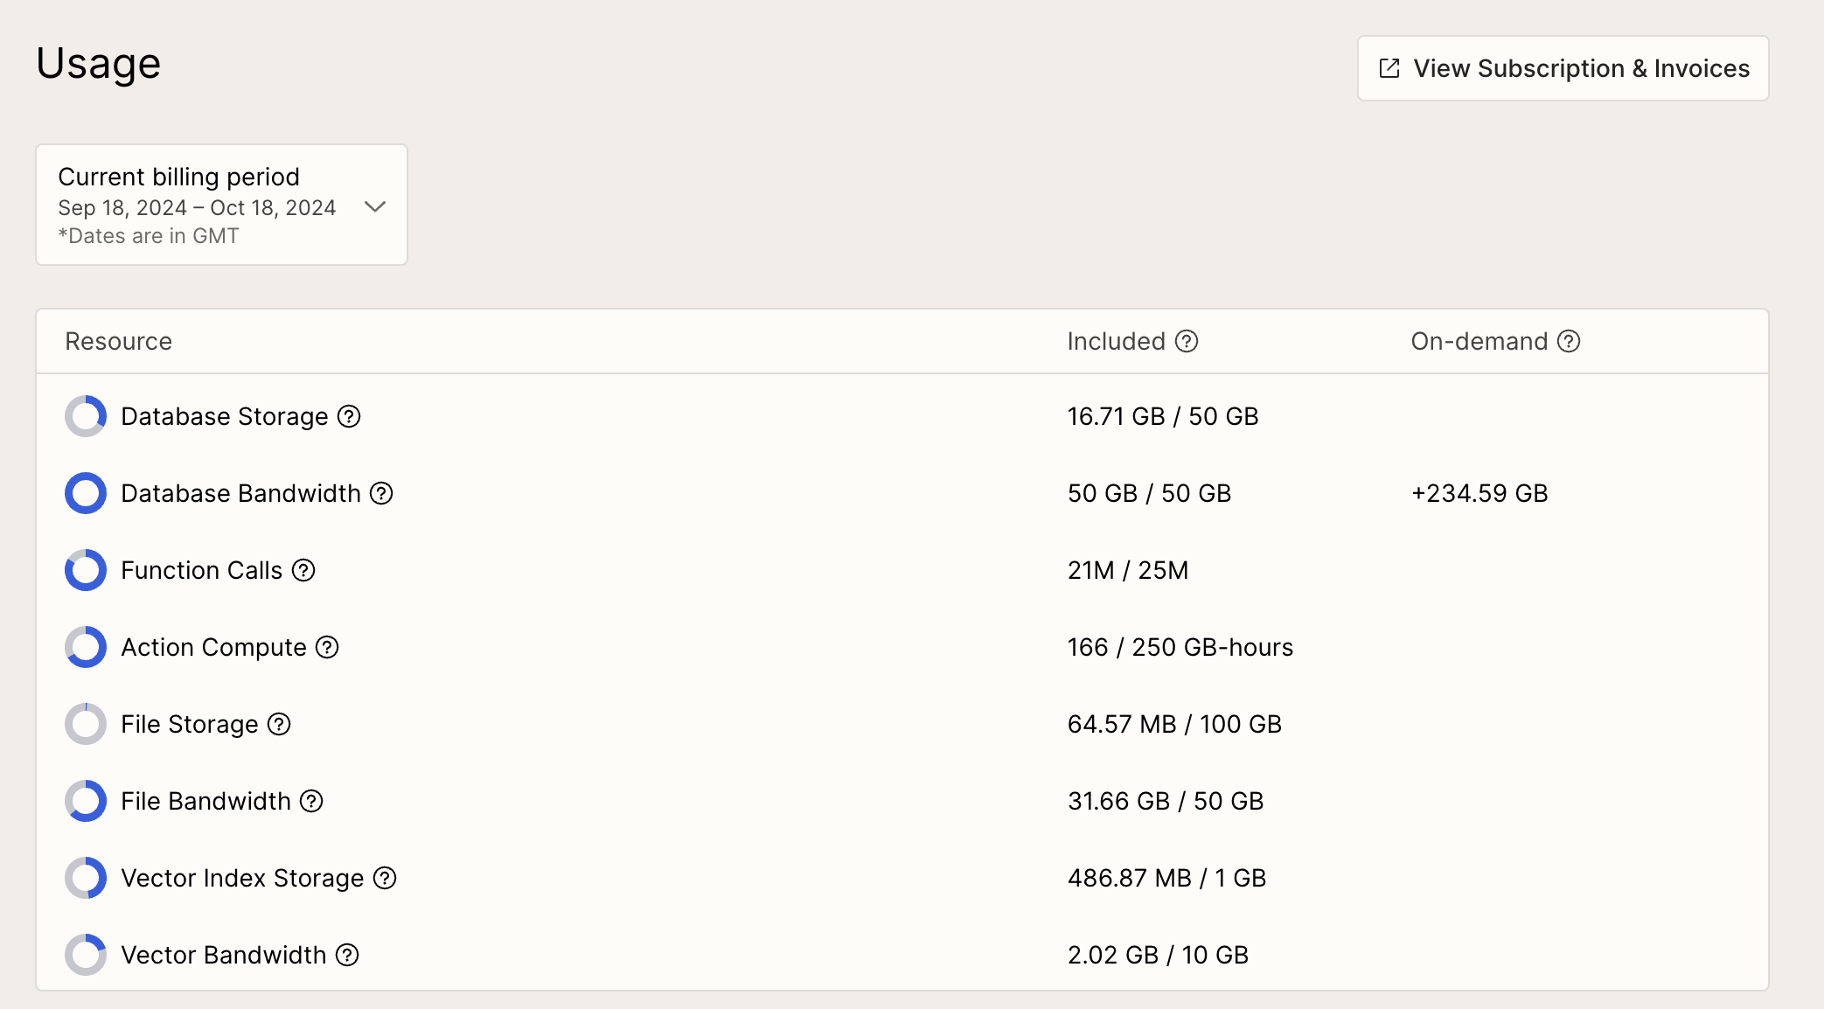
Task: Open the billing period chevron dropdown
Action: [374, 206]
